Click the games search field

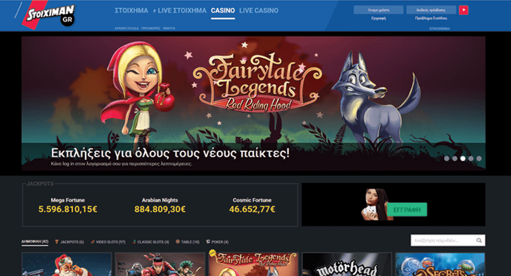tap(443, 241)
